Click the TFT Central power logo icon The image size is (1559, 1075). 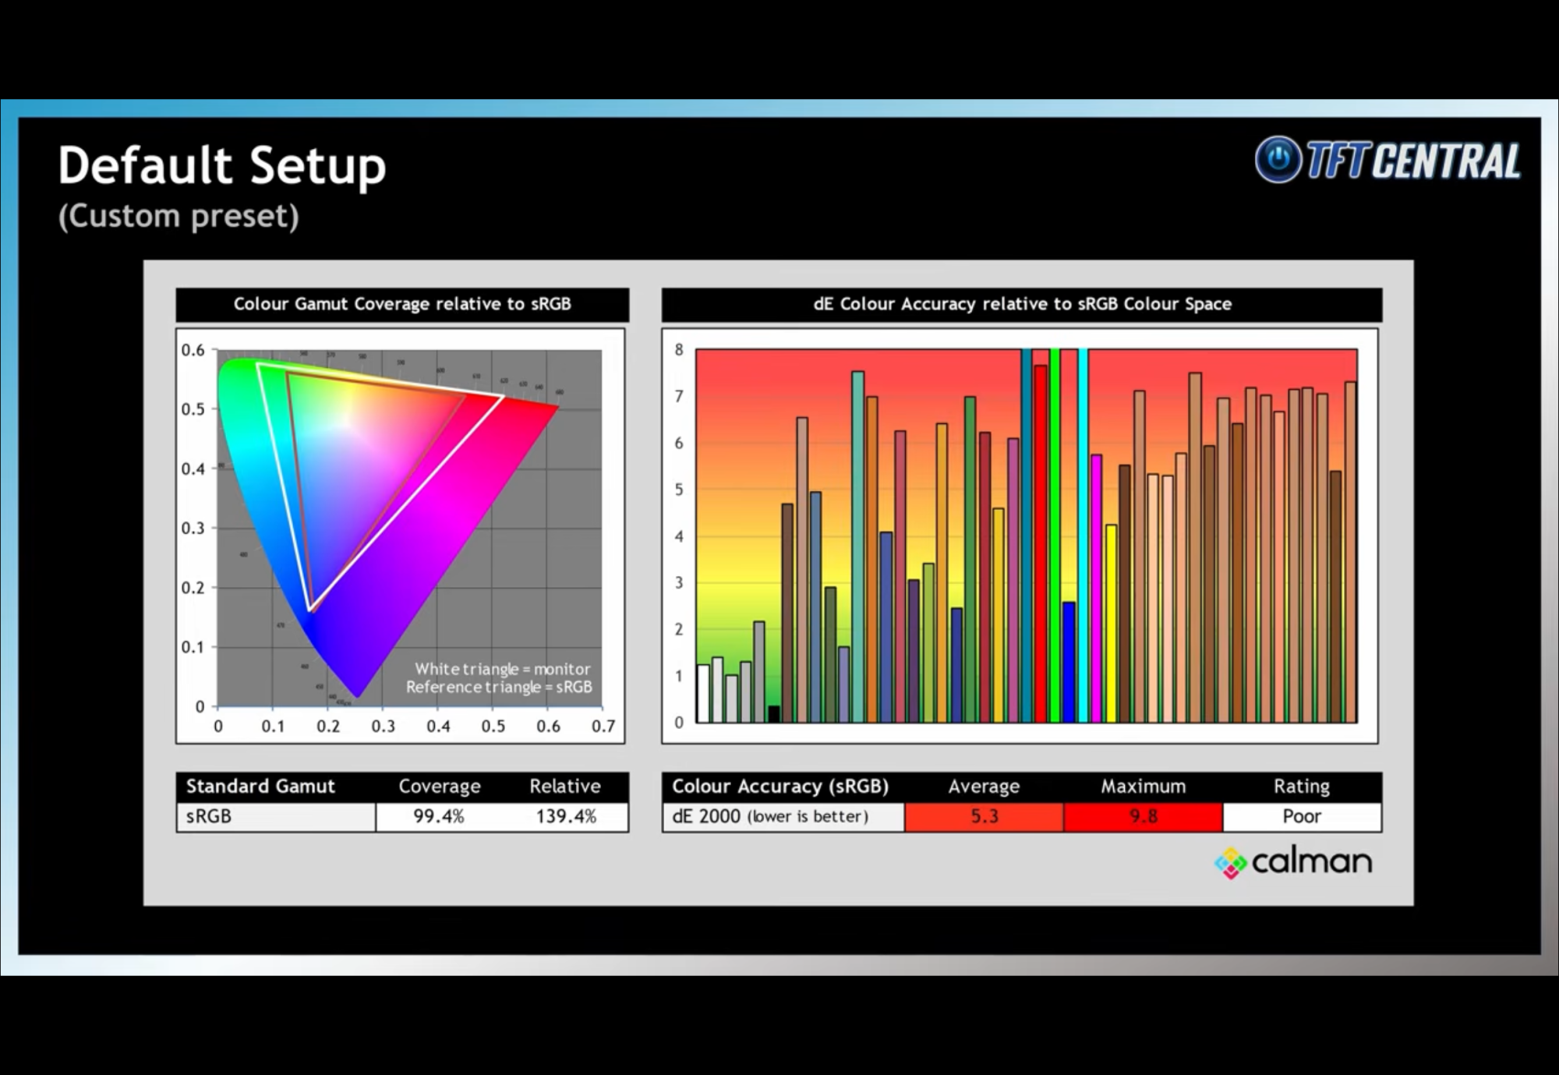tap(1278, 160)
